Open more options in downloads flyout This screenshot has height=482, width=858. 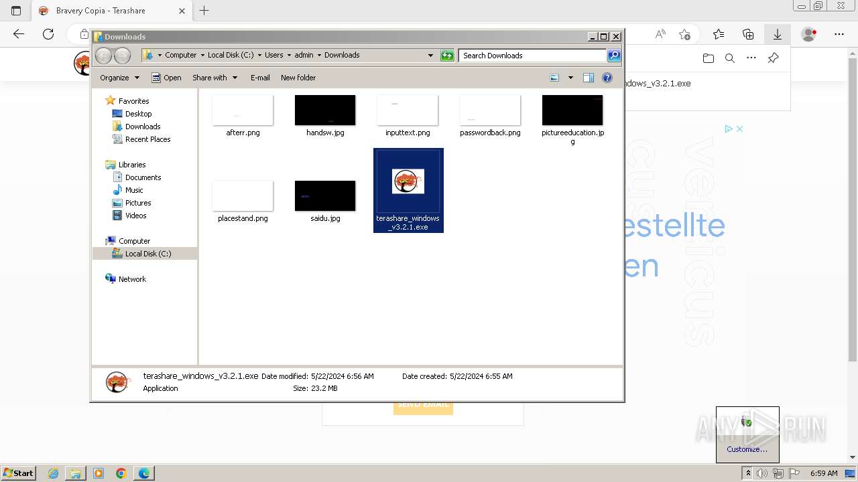tap(751, 58)
